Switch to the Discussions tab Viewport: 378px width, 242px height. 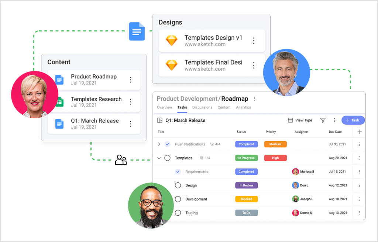202,107
